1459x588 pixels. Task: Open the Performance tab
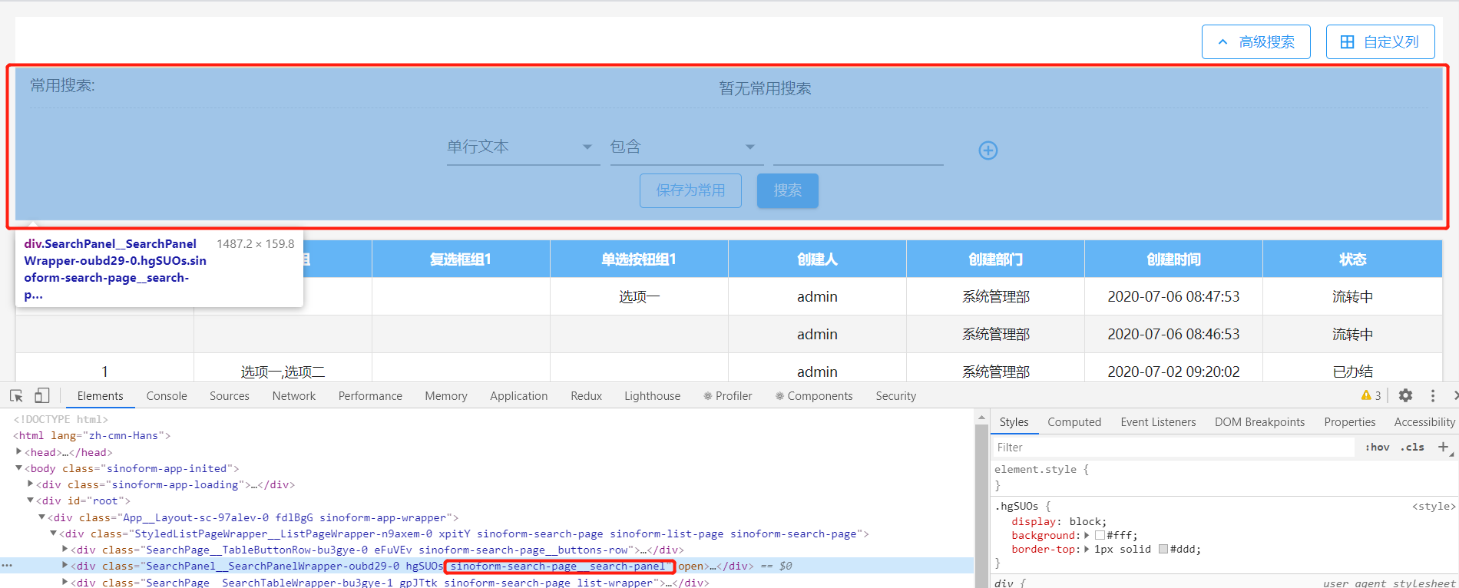pyautogui.click(x=370, y=396)
